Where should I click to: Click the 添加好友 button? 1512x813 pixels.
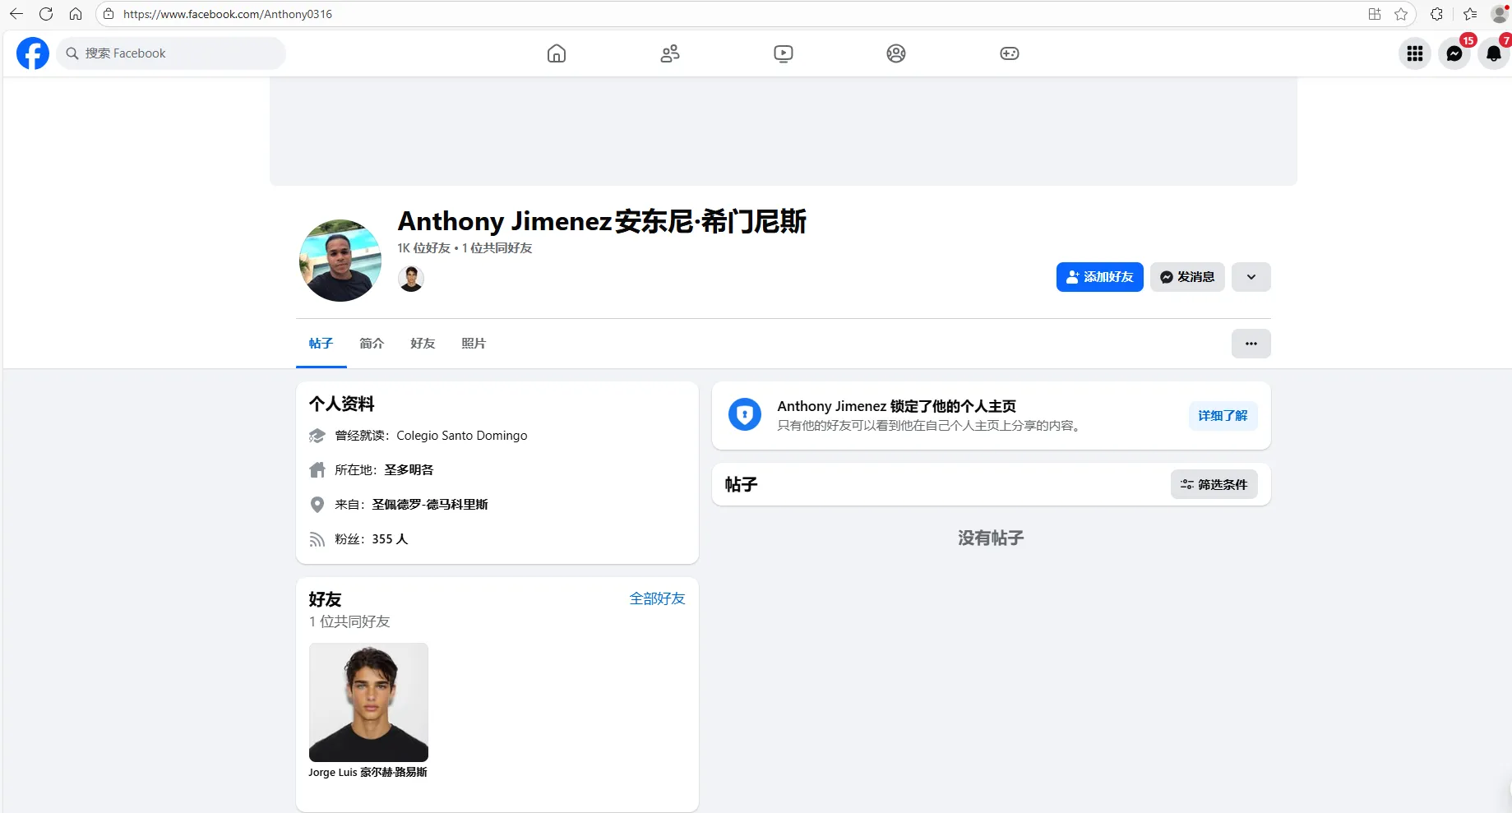tap(1099, 276)
